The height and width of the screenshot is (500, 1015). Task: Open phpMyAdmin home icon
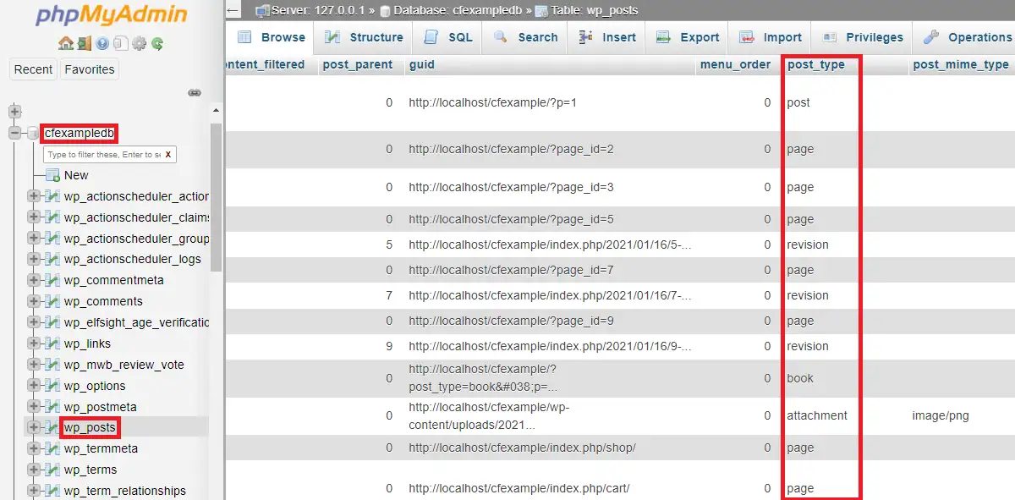[x=66, y=43]
